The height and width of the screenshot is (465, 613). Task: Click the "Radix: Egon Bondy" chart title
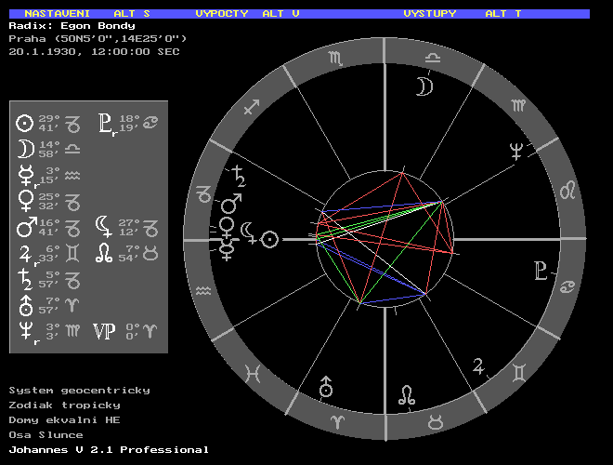(72, 26)
